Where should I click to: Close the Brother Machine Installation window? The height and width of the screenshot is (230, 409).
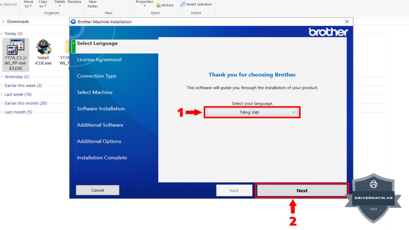tap(347, 22)
